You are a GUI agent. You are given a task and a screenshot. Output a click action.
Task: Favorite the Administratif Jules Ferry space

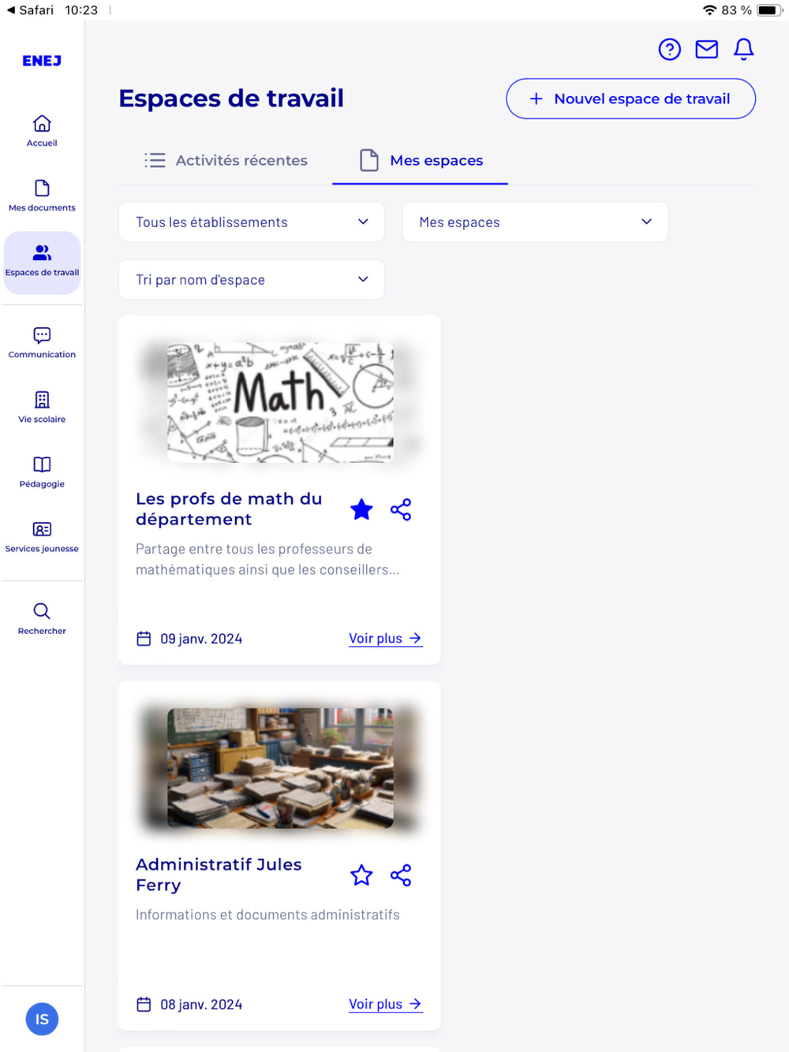pyautogui.click(x=361, y=875)
